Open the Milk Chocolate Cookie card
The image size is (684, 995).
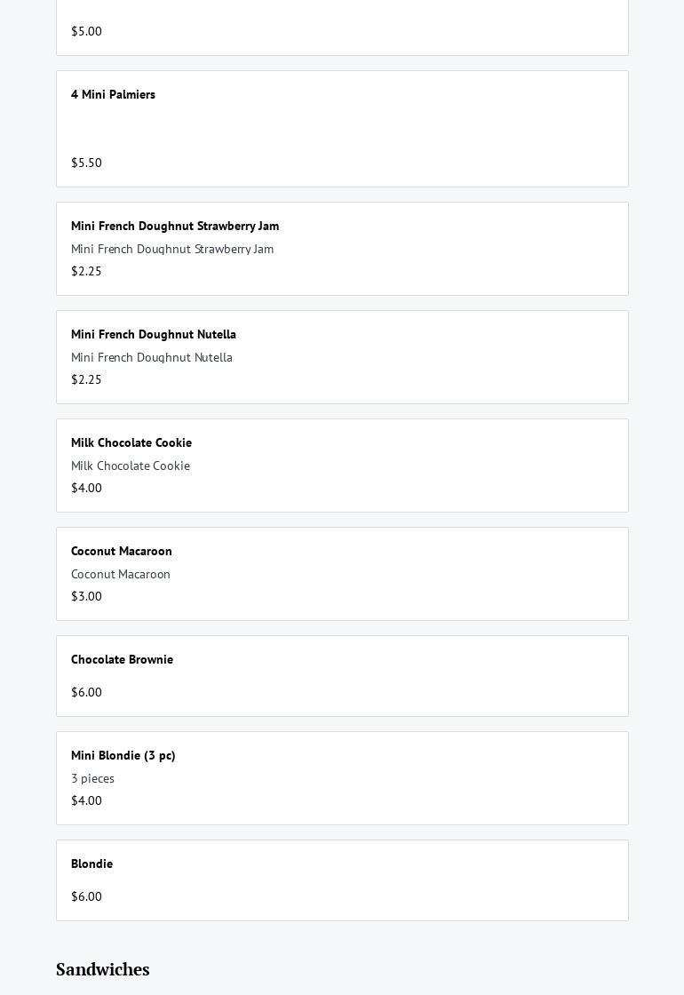tap(342, 466)
